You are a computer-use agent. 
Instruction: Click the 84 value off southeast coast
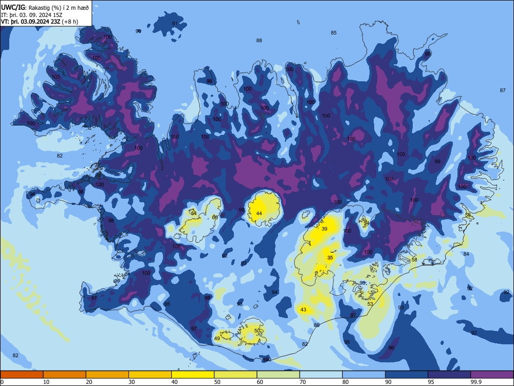(x=466, y=254)
